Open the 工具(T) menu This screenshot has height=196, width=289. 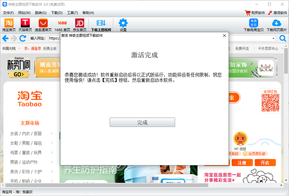click(x=73, y=12)
